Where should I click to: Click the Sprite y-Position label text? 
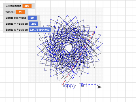17,24
